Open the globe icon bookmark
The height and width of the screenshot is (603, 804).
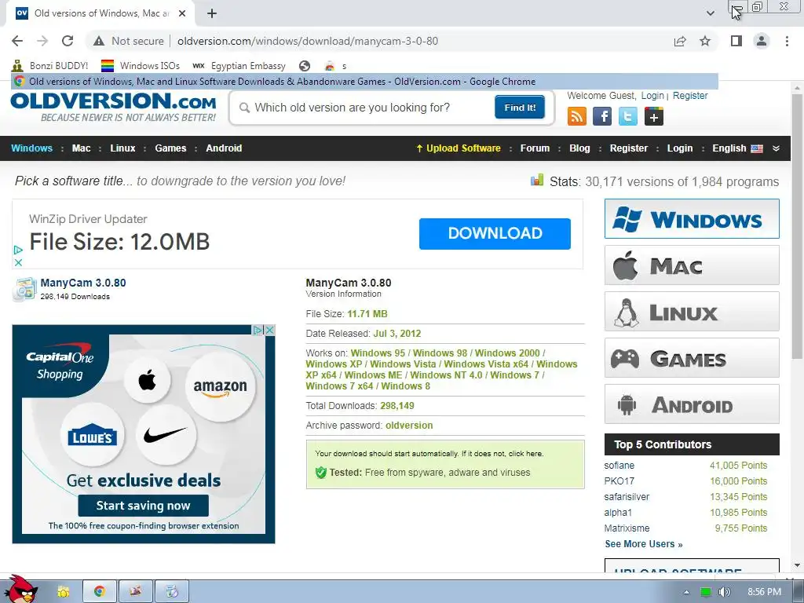point(305,66)
